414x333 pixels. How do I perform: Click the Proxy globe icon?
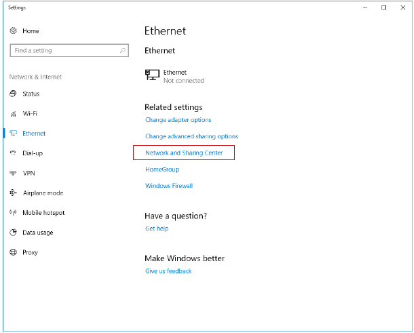pos(13,252)
